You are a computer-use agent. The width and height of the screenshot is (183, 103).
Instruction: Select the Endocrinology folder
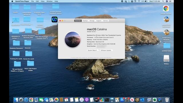[x=27, y=19]
